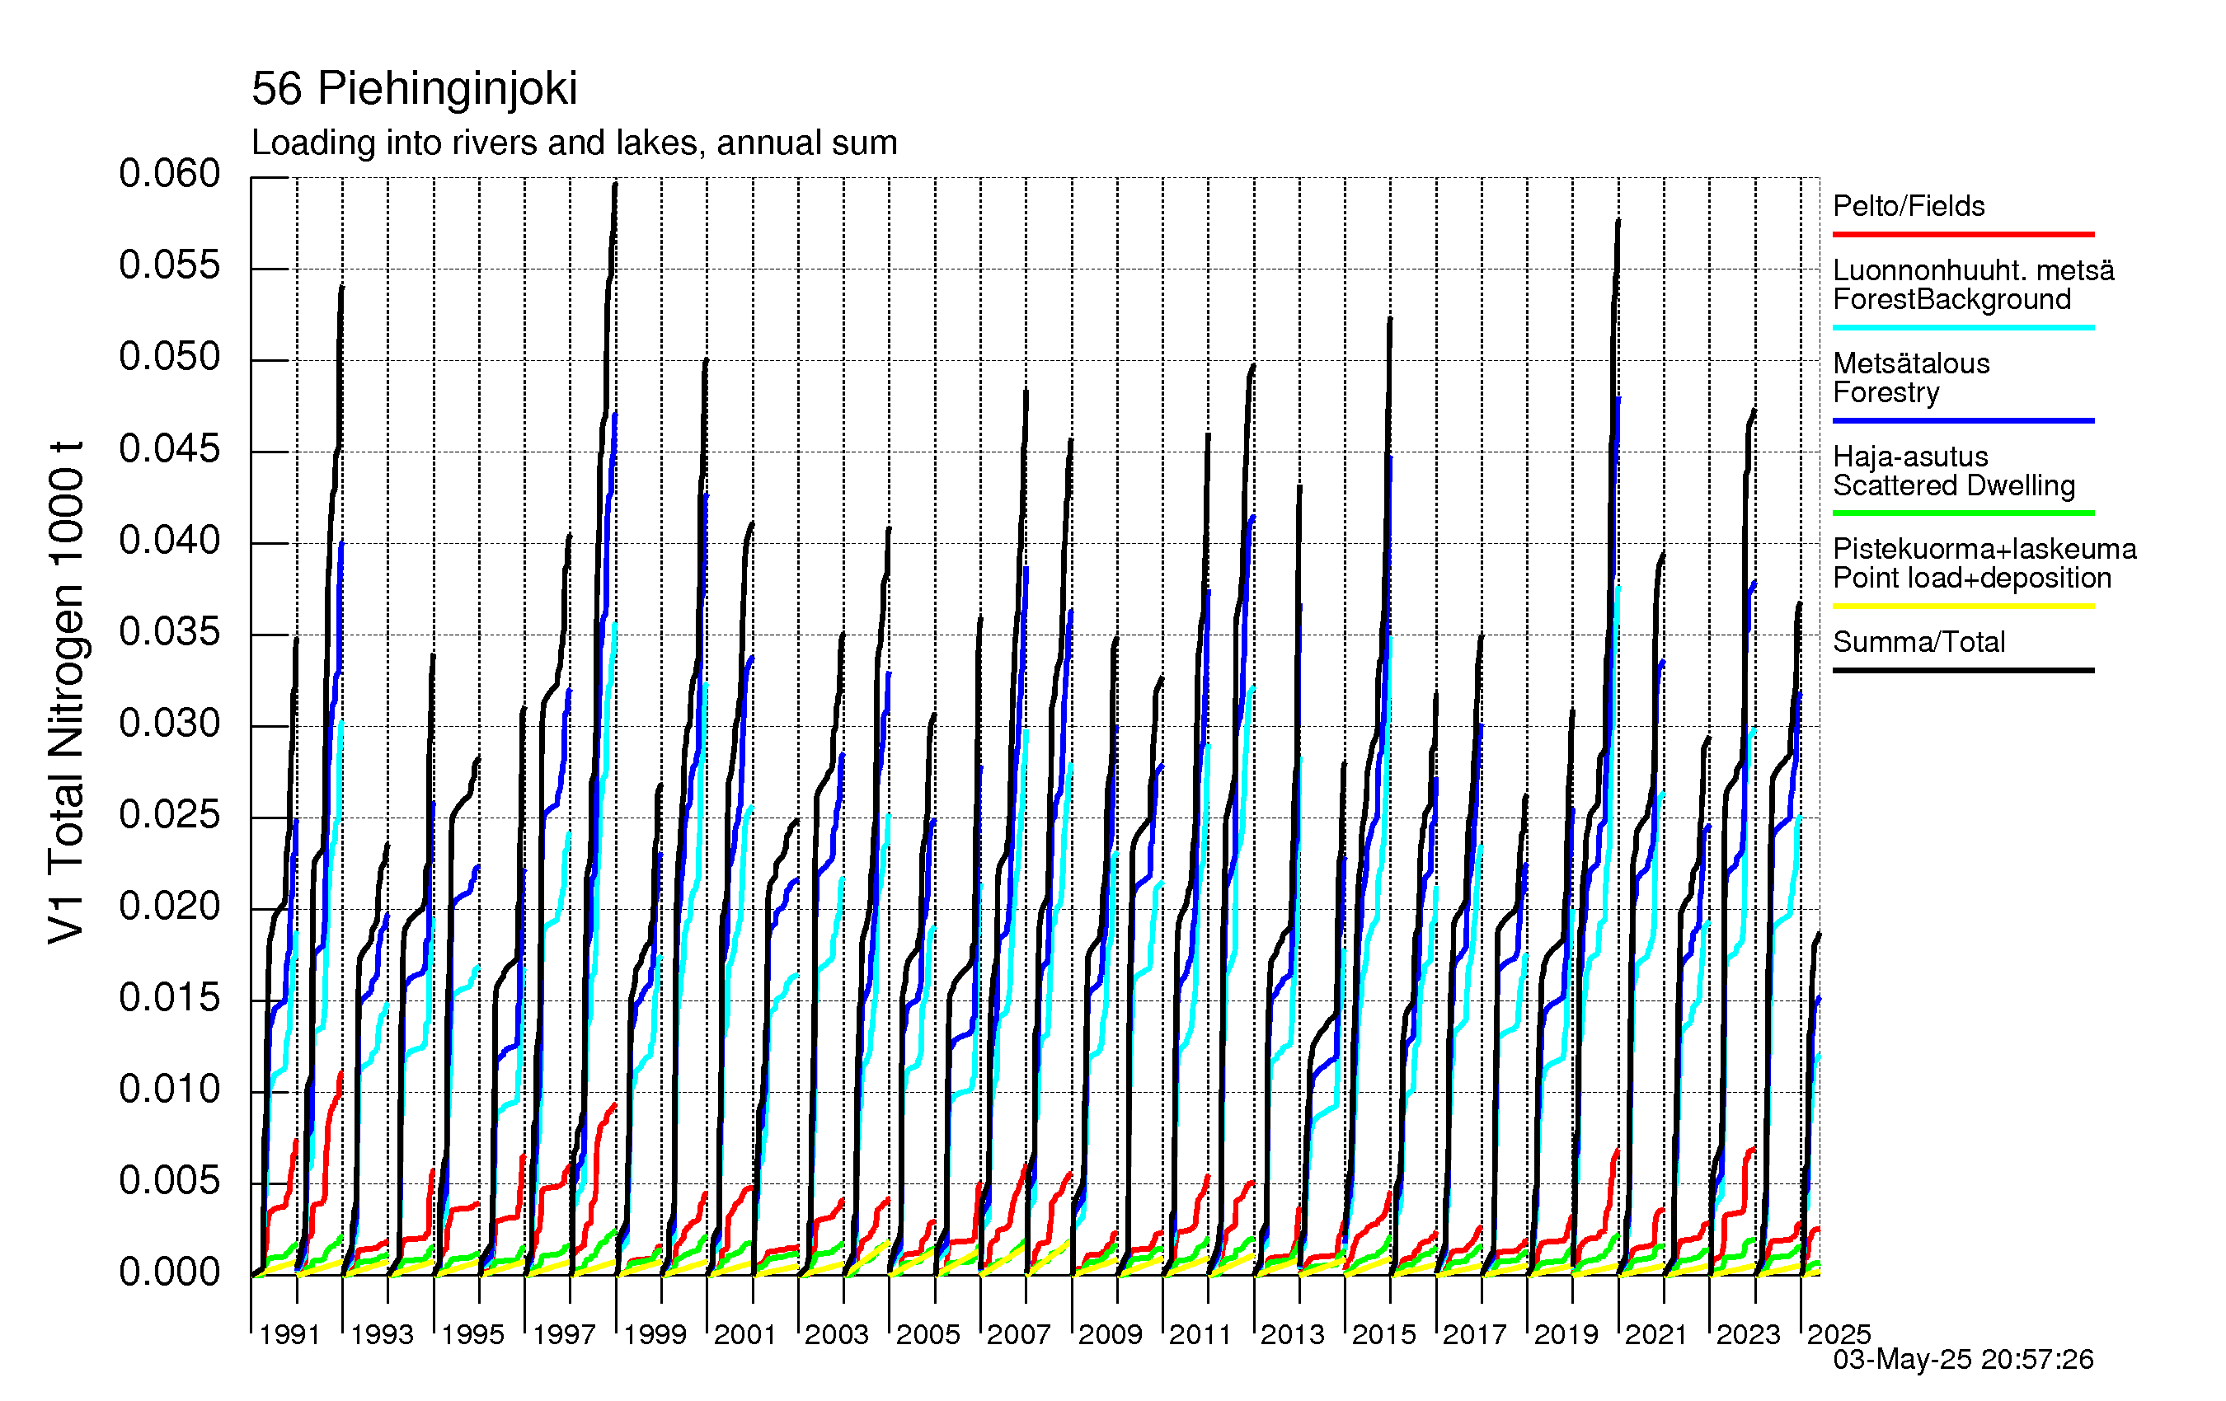Click the y-axis value 0.005
2226x1401 pixels.
[x=170, y=1181]
